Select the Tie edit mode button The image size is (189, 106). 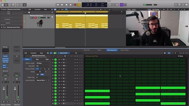coord(76,53)
